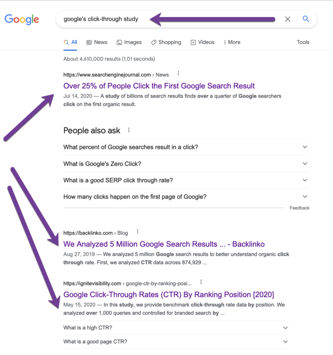This screenshot has width=333, height=355.
Task: Expand "What is Google's Zero Click?" question
Action: (305, 164)
